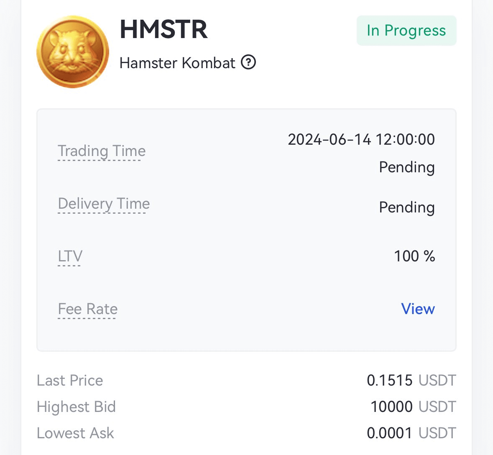The width and height of the screenshot is (493, 455).
Task: Click the Delivery Time Pending value
Action: [406, 207]
